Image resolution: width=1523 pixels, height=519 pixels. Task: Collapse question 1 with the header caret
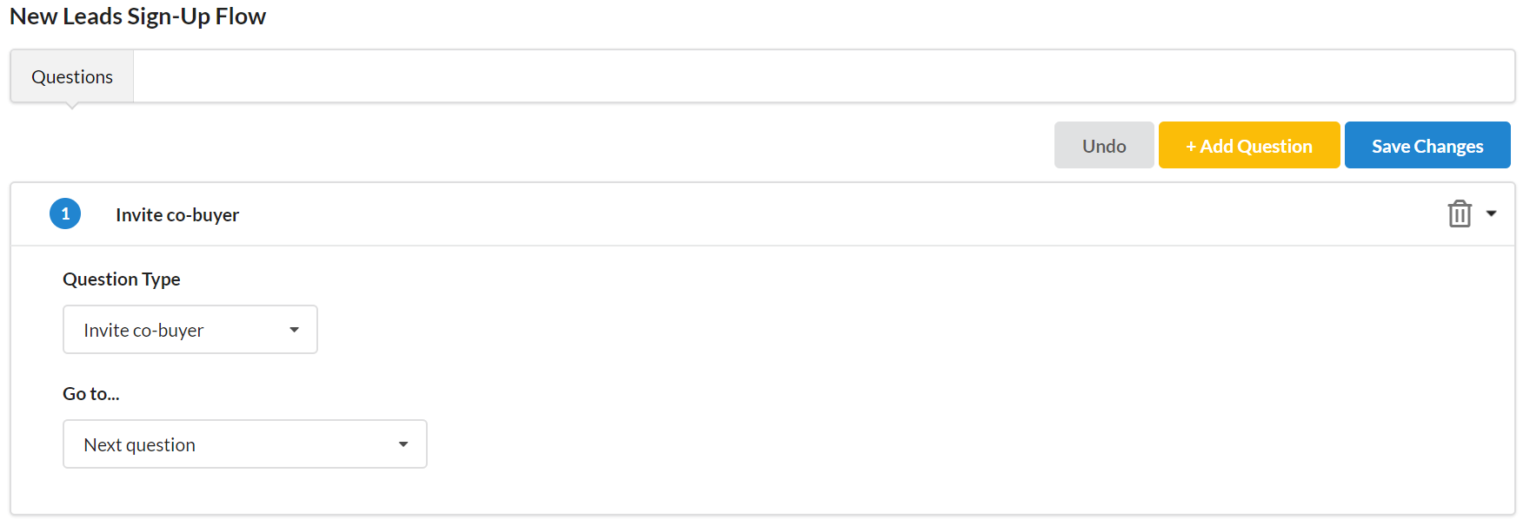(x=1491, y=214)
